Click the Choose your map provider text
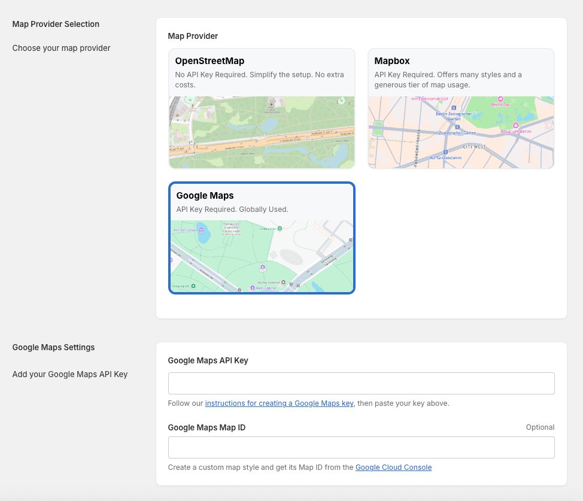The height and width of the screenshot is (501, 583). click(x=61, y=48)
